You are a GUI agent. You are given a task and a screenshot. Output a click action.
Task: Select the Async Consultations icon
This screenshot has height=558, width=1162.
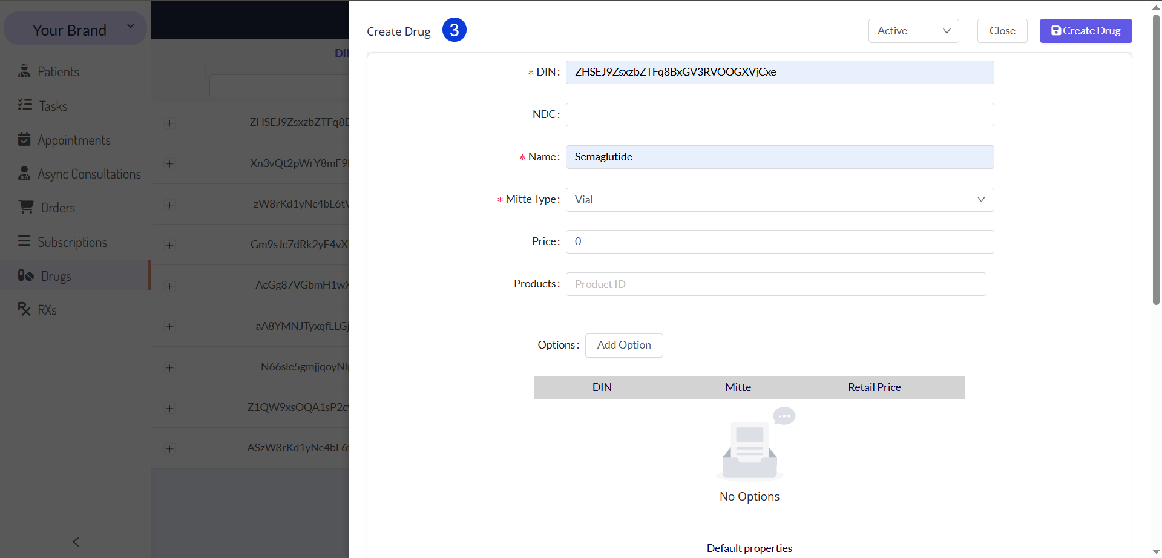(24, 173)
